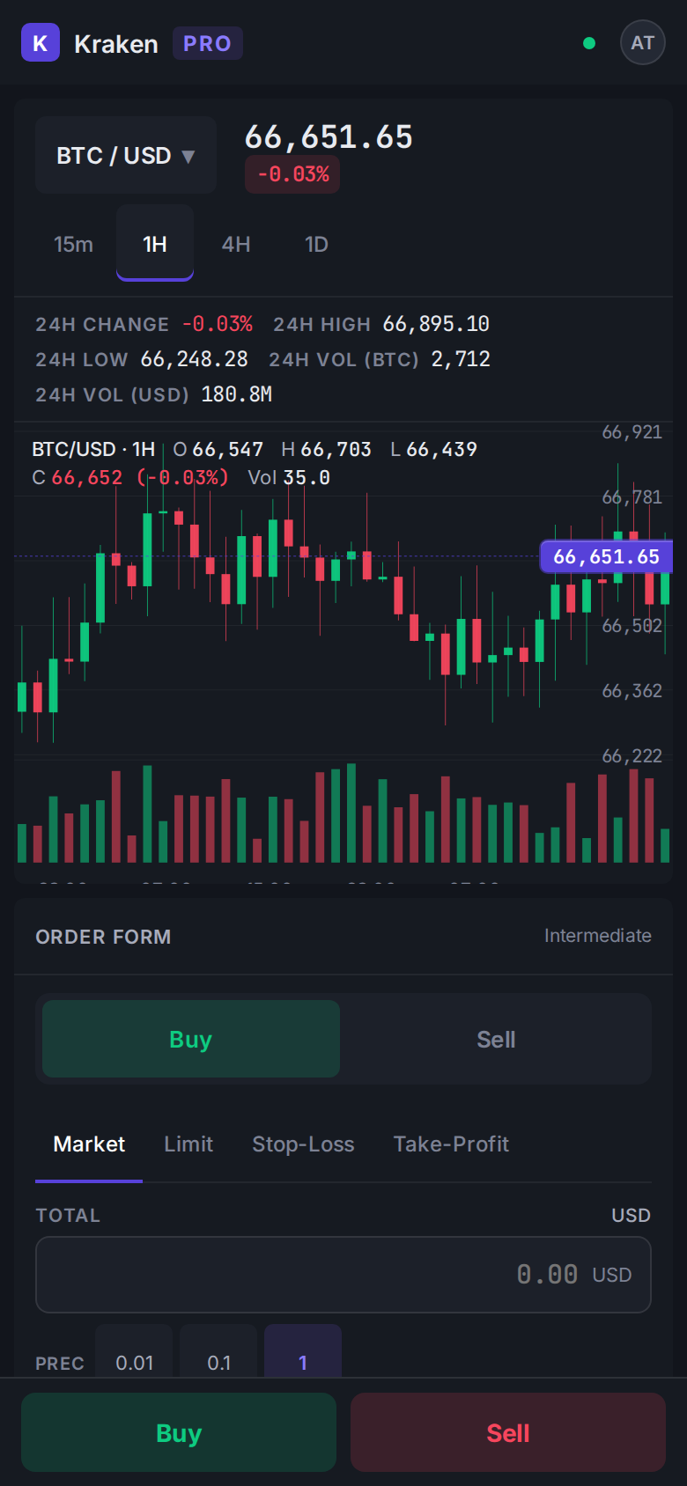Click the purple 66,651.65 price marker on chart
The width and height of the screenshot is (687, 1486).
[x=606, y=556]
